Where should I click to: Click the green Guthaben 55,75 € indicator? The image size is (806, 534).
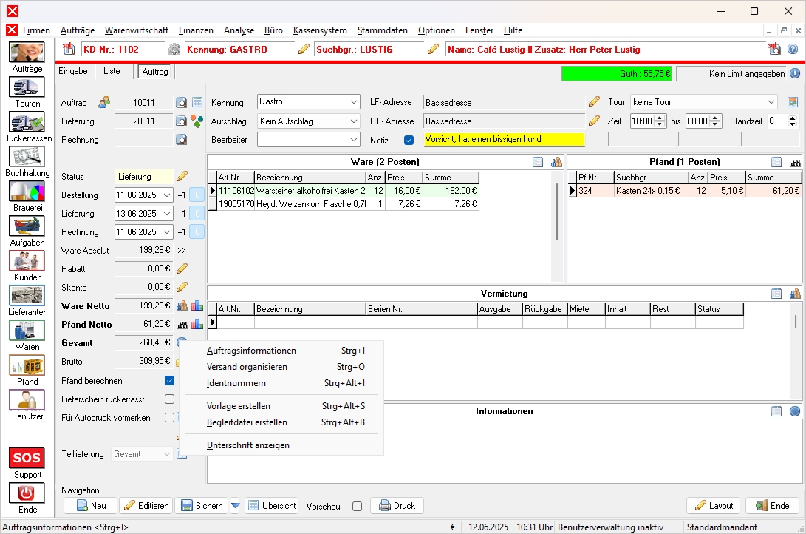tap(616, 74)
